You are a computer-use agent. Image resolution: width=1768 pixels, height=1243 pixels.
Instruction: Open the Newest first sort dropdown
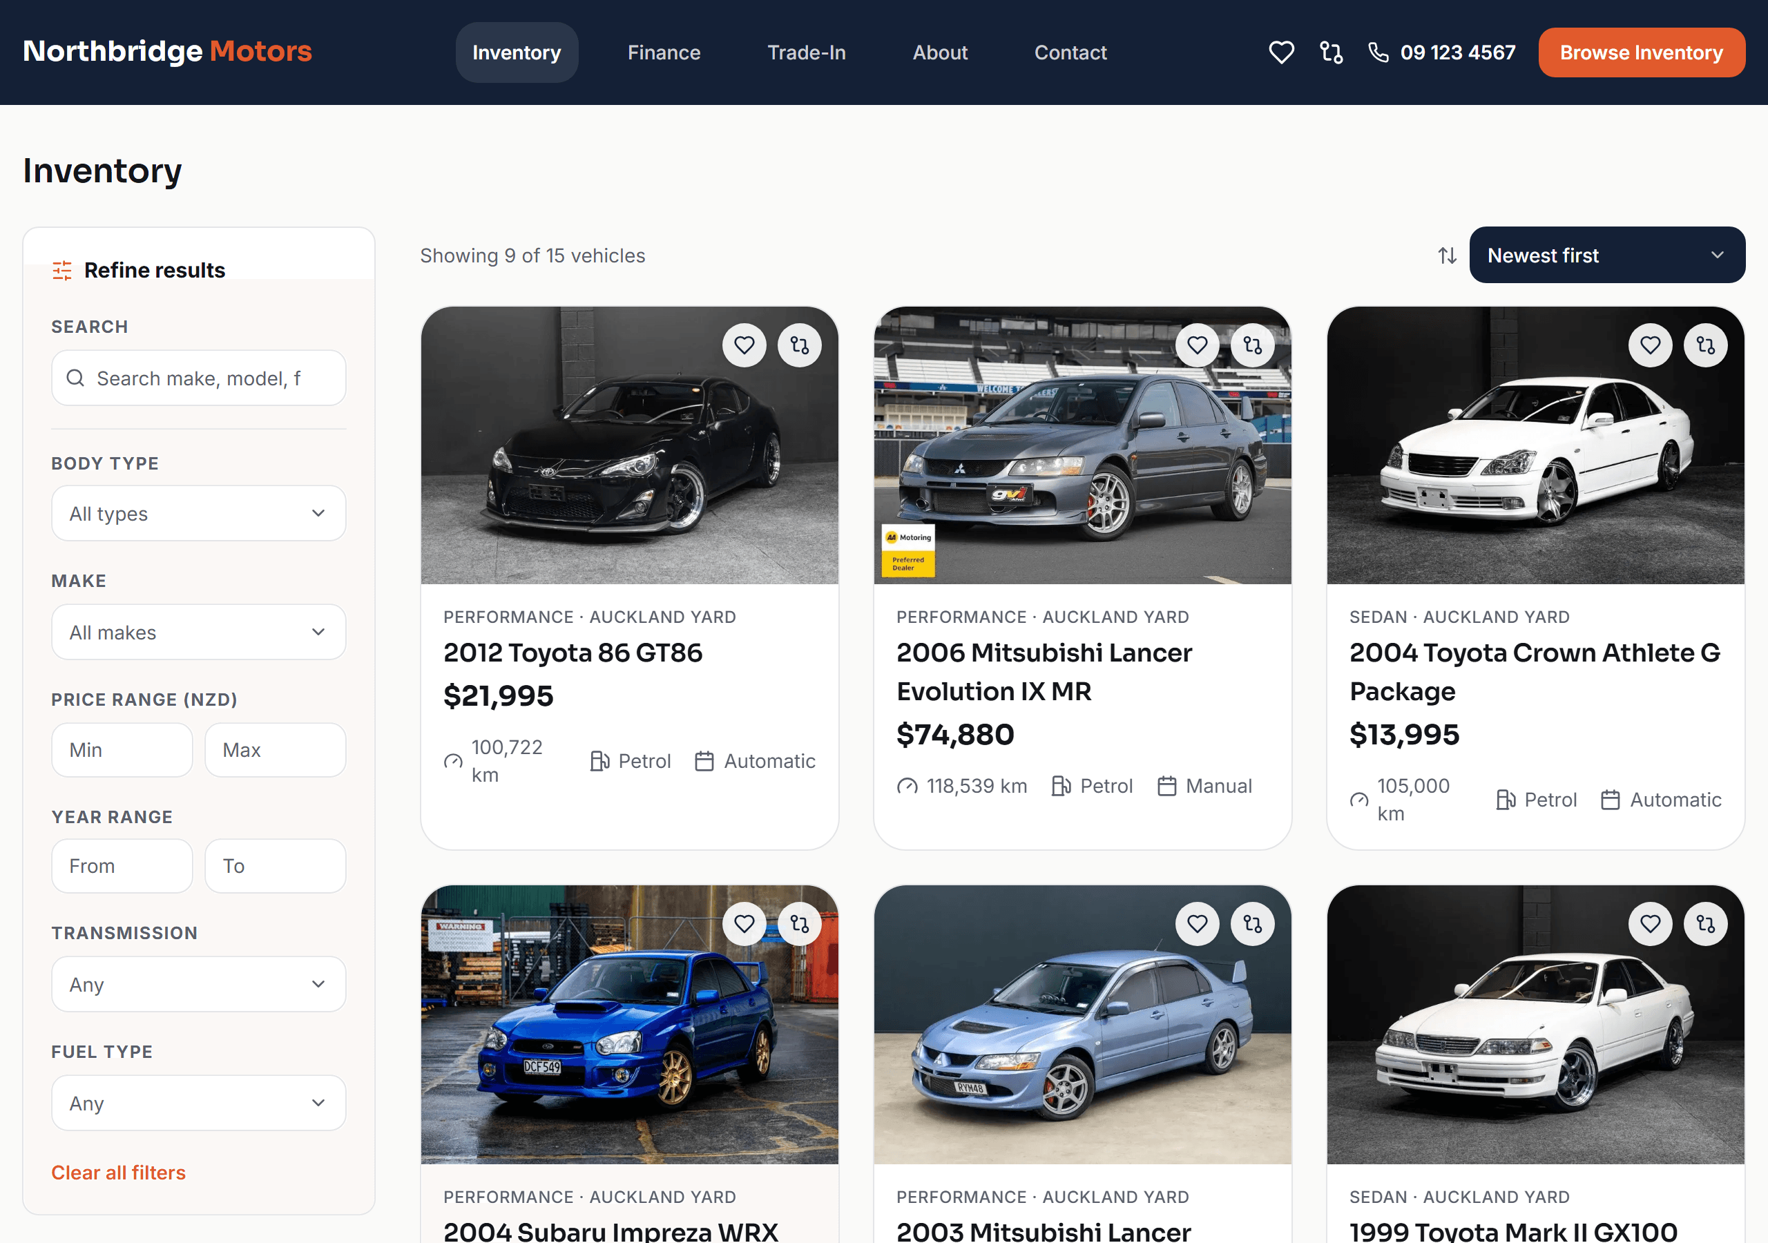click(x=1606, y=255)
